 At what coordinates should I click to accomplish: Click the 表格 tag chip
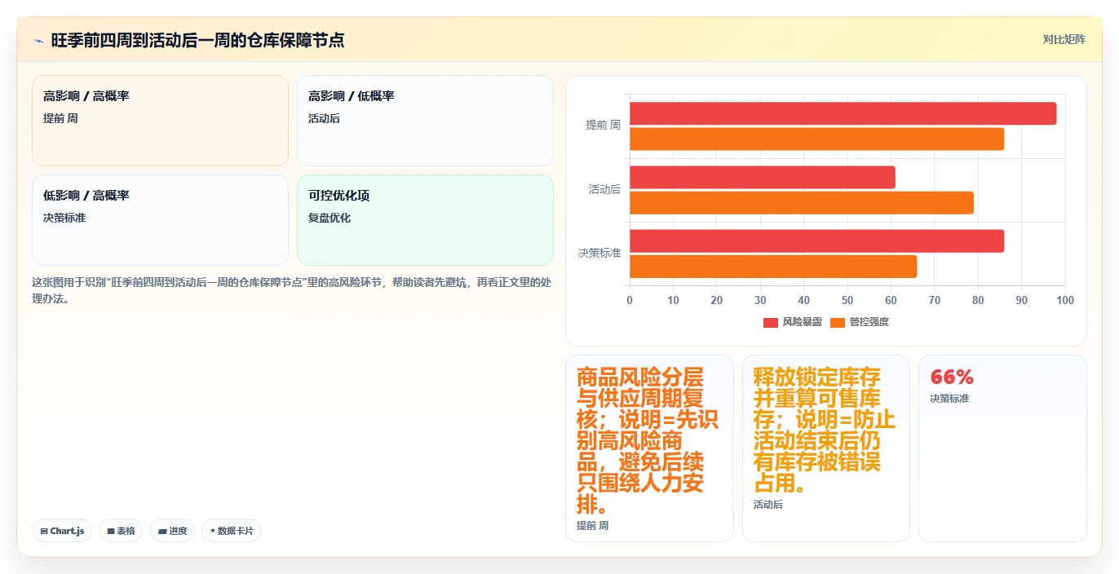(x=121, y=531)
